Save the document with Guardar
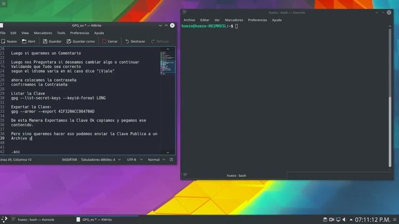This screenshot has height=224, width=399. click(x=52, y=42)
